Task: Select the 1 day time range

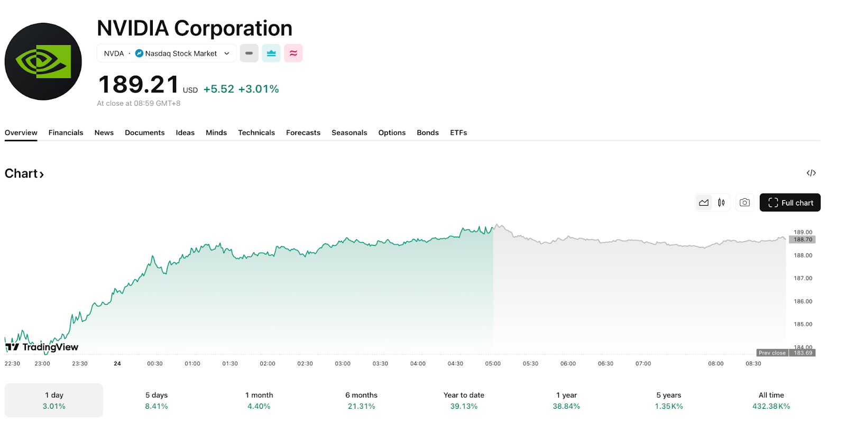Action: pos(54,400)
